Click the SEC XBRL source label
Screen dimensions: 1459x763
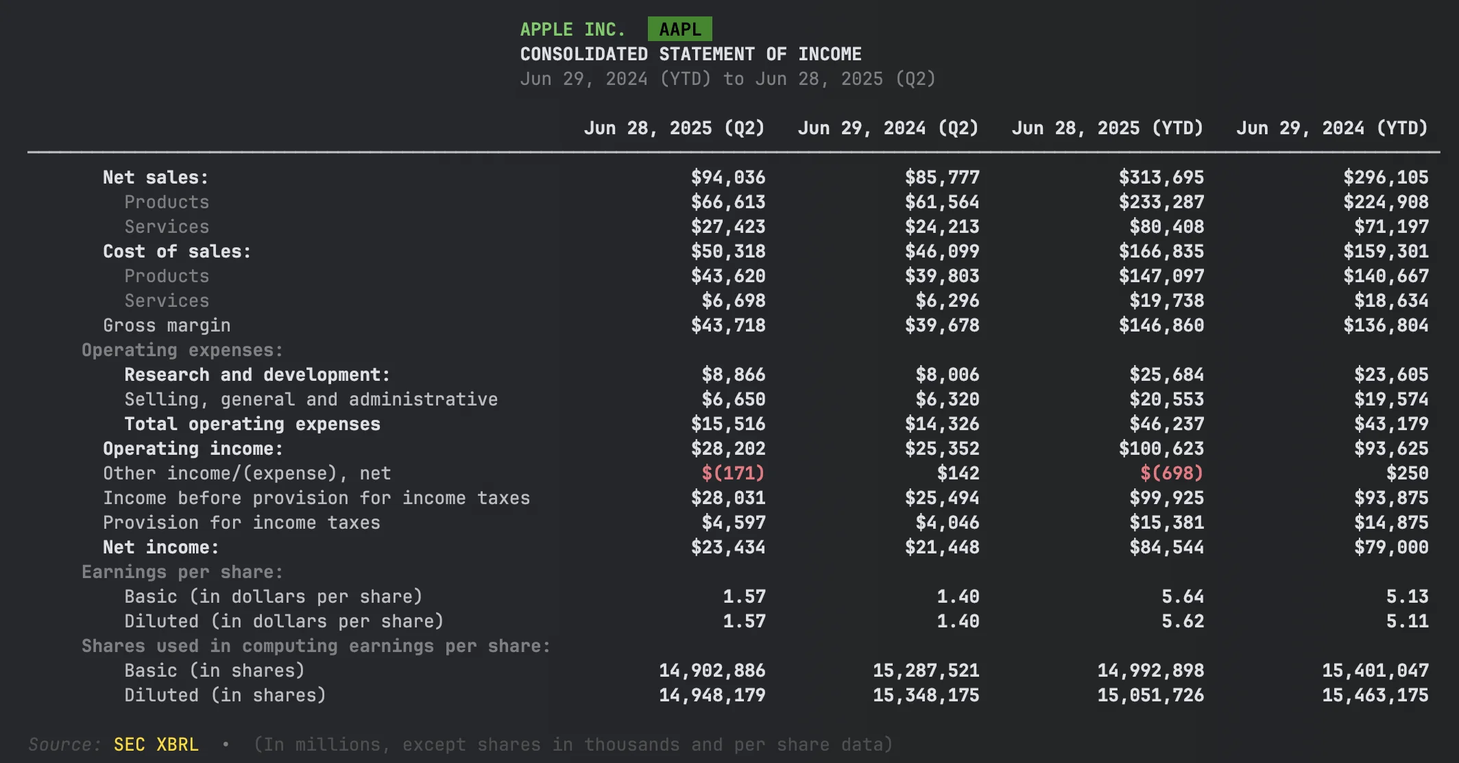coord(156,745)
